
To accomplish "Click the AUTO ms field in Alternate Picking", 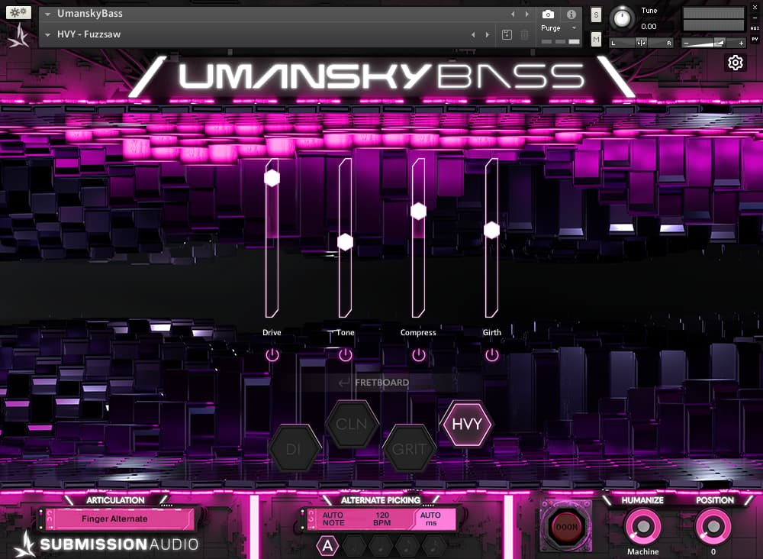I will [430, 519].
